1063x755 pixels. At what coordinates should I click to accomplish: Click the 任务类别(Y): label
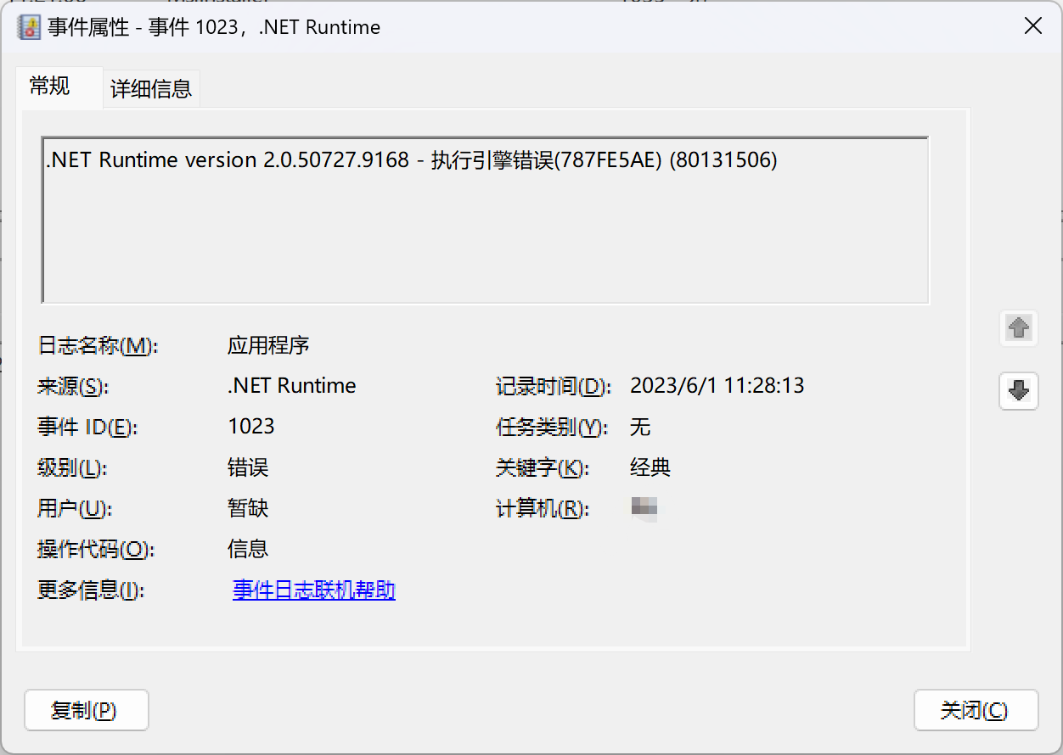click(552, 428)
